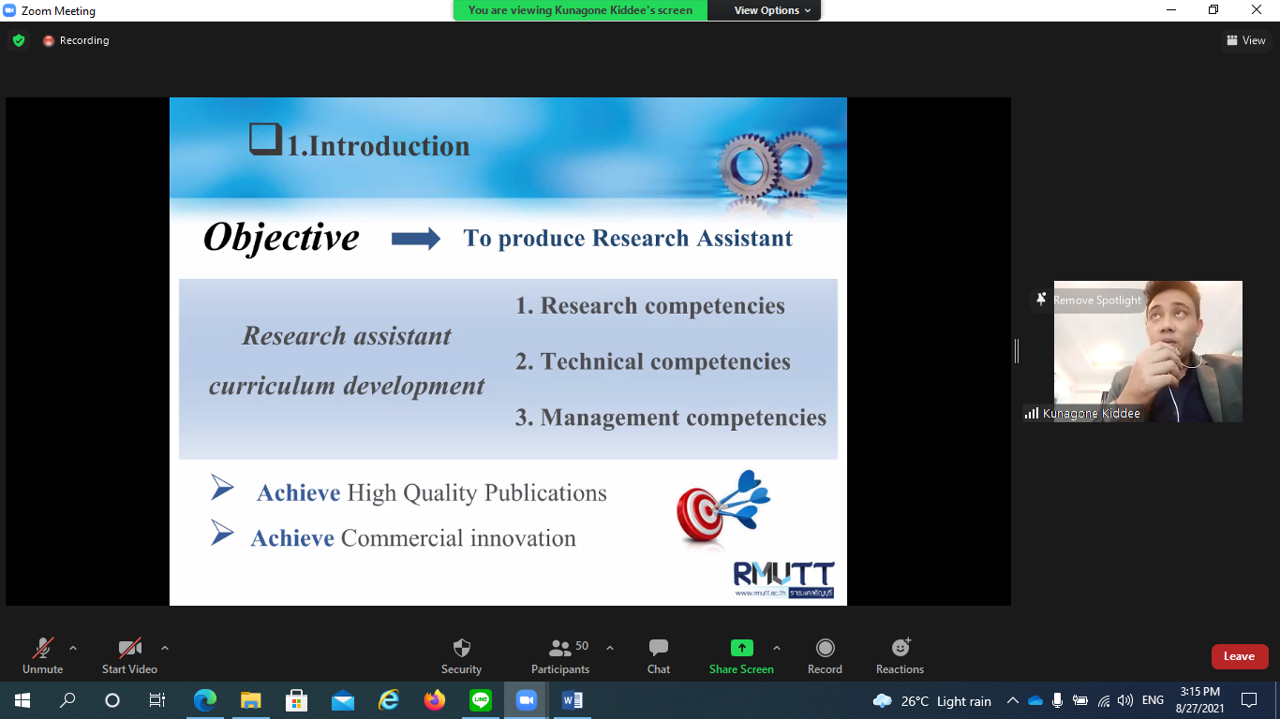Viewport: 1280px width, 719px height.
Task: Open the Chat panel
Action: 659,648
